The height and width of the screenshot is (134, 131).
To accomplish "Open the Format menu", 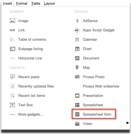I will [x=22, y=4].
